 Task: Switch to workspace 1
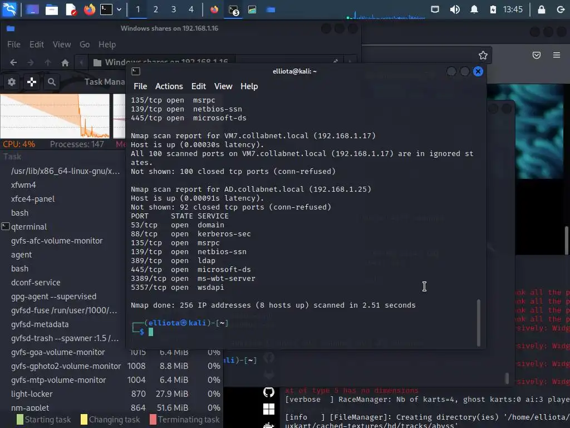click(x=138, y=9)
